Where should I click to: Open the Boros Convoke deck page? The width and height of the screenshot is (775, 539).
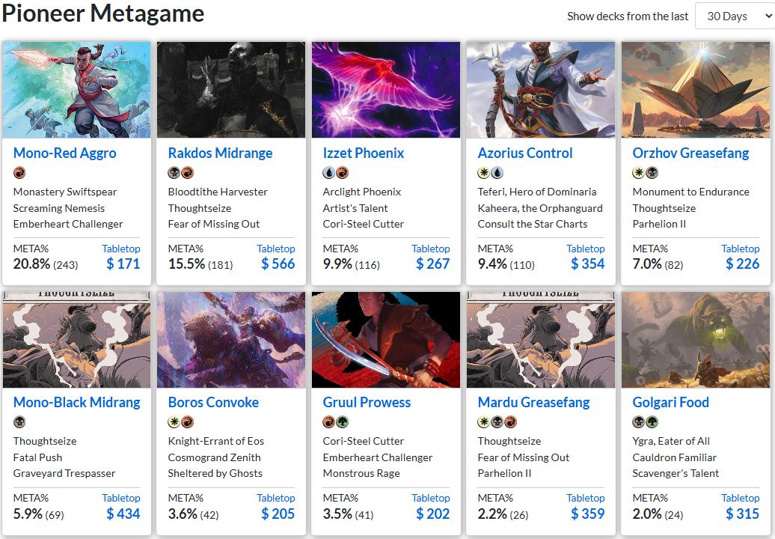point(213,402)
